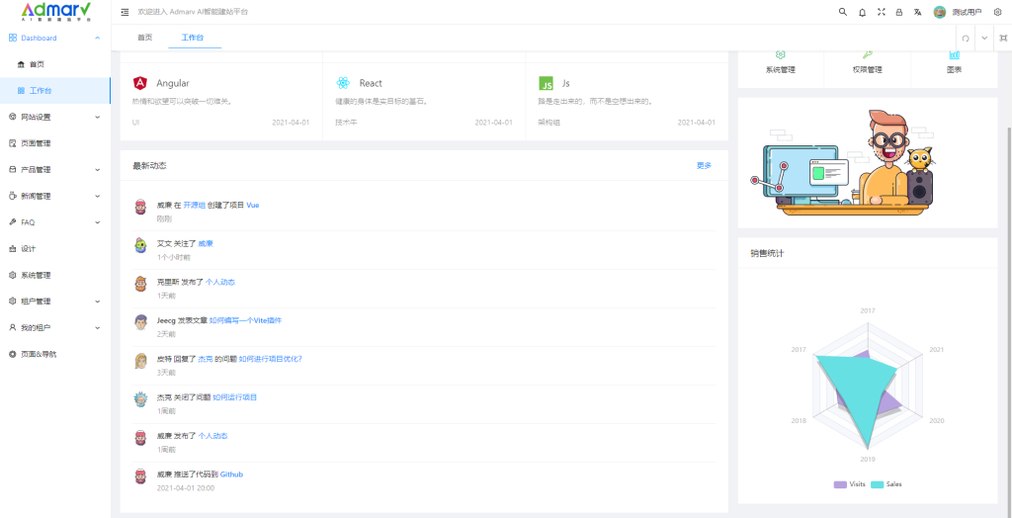
Task: Switch to the 工作台 tab
Action: tap(195, 38)
